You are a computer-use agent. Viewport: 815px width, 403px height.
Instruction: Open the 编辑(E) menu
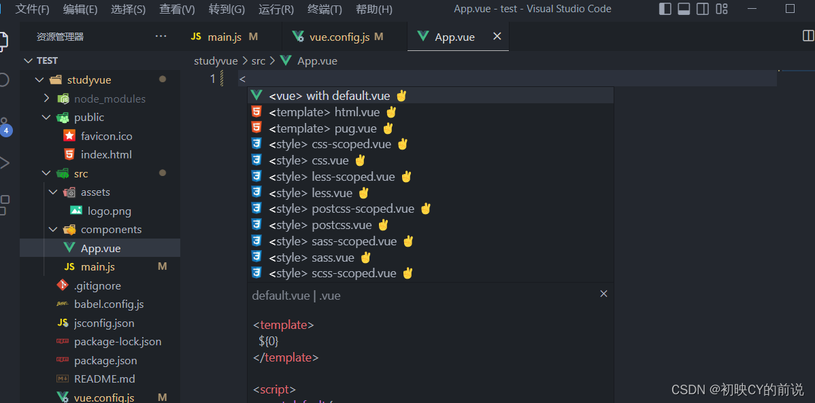click(80, 10)
